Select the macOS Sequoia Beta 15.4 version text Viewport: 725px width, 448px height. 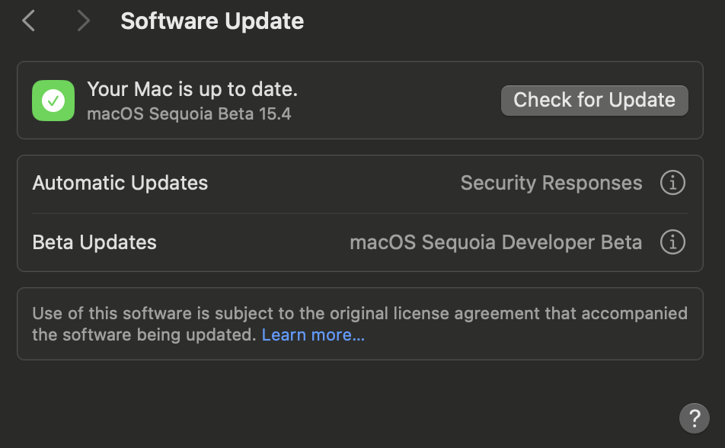coord(189,114)
